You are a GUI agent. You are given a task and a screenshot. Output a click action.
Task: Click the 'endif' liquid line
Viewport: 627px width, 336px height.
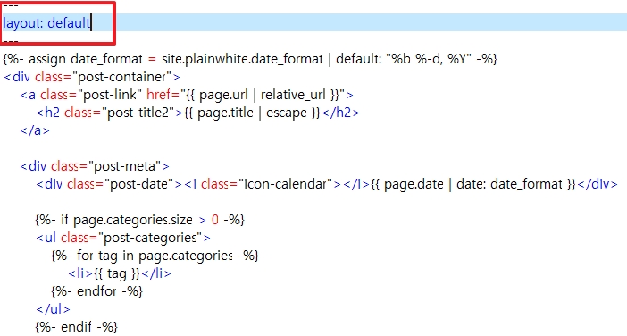pos(77,327)
